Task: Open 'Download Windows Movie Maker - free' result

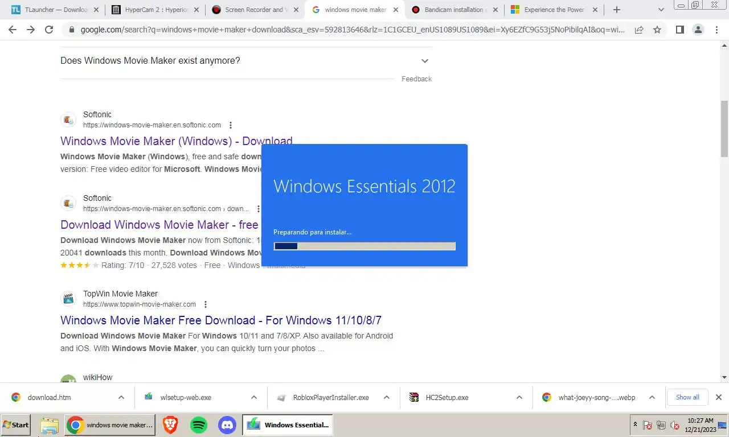Action: click(x=159, y=225)
